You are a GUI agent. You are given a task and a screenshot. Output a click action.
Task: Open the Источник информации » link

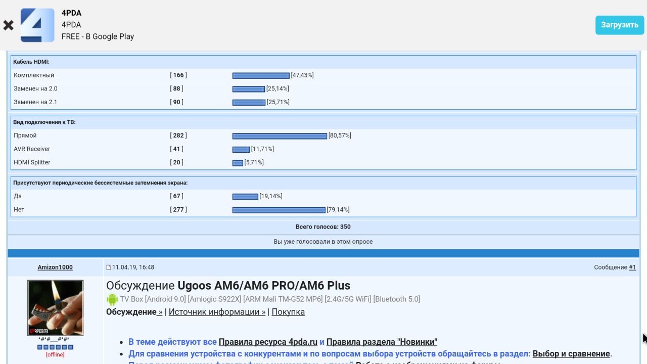pos(217,312)
